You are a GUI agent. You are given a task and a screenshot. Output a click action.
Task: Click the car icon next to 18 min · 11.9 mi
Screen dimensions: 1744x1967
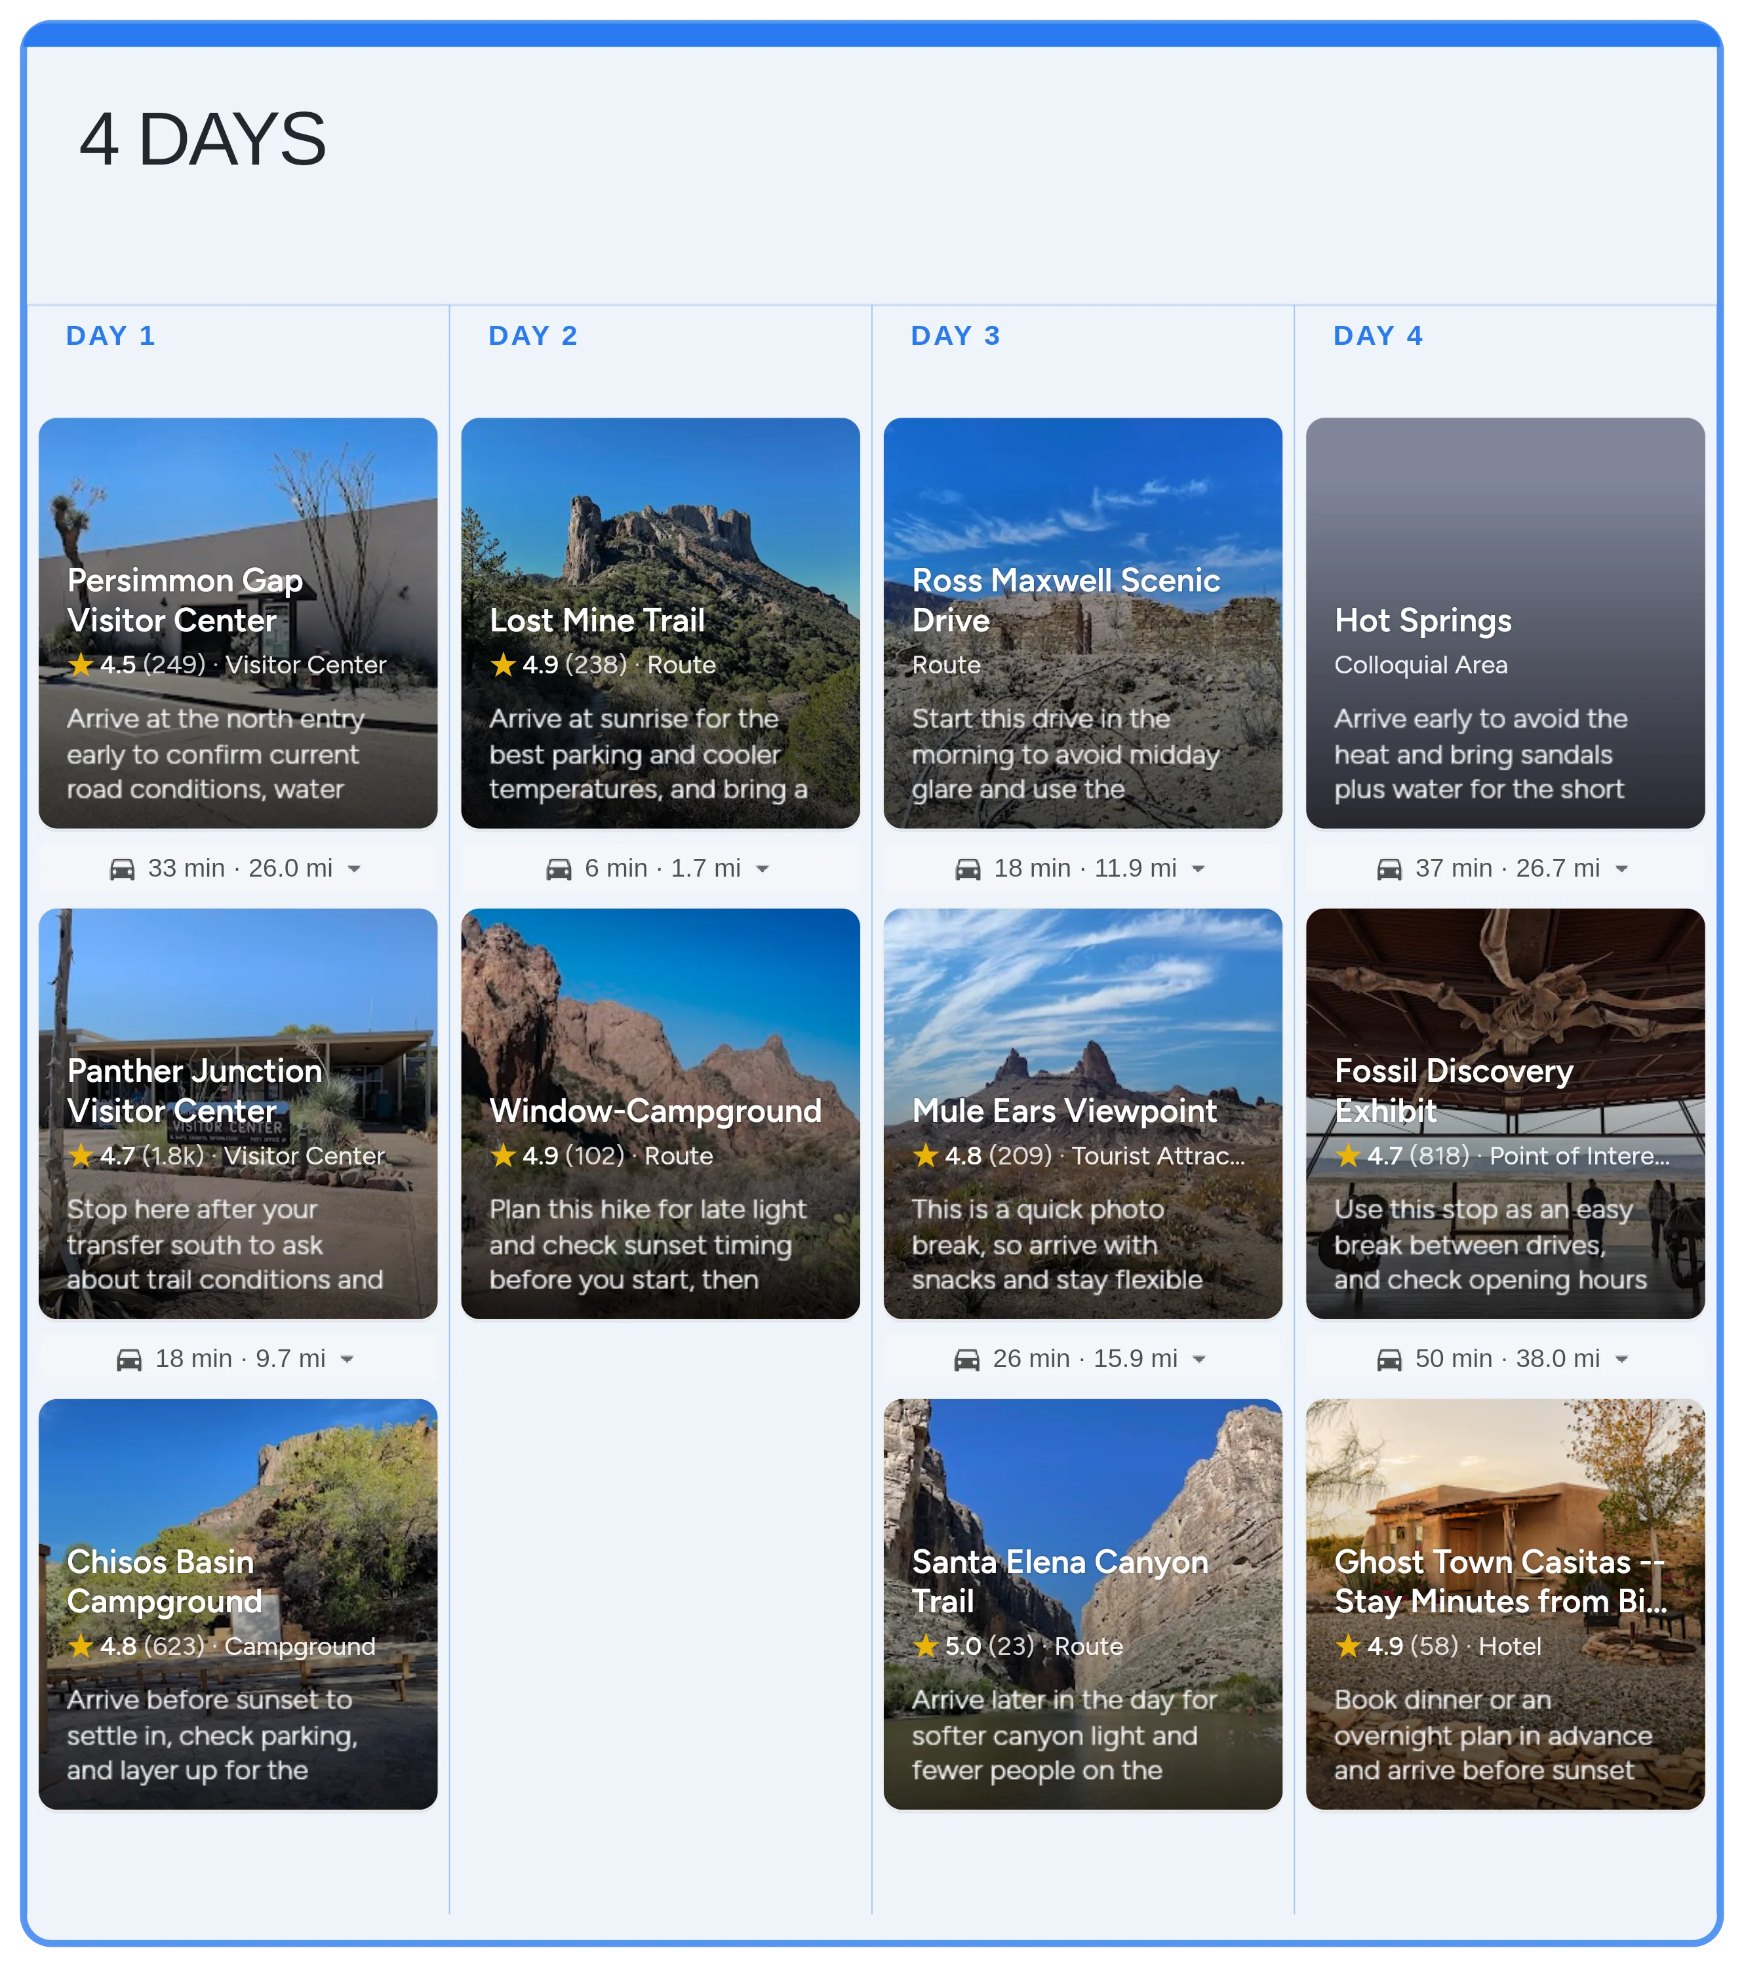coord(968,869)
